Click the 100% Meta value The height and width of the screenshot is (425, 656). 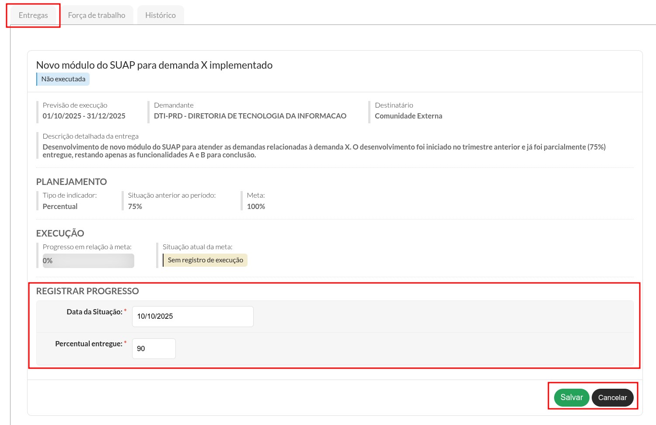256,206
